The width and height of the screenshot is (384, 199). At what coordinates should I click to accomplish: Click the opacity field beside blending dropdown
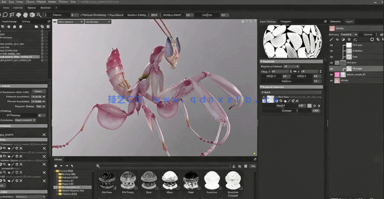pos(369,35)
